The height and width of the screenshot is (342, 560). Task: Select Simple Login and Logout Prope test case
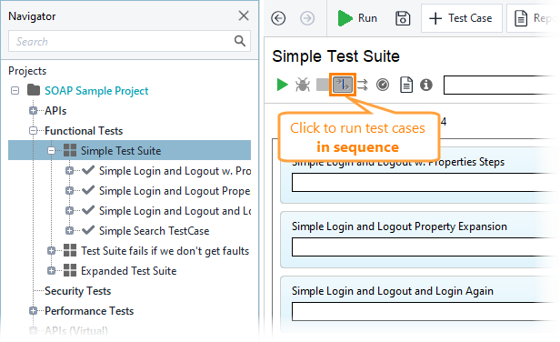[175, 191]
